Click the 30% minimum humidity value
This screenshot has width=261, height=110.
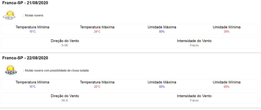click(226, 32)
